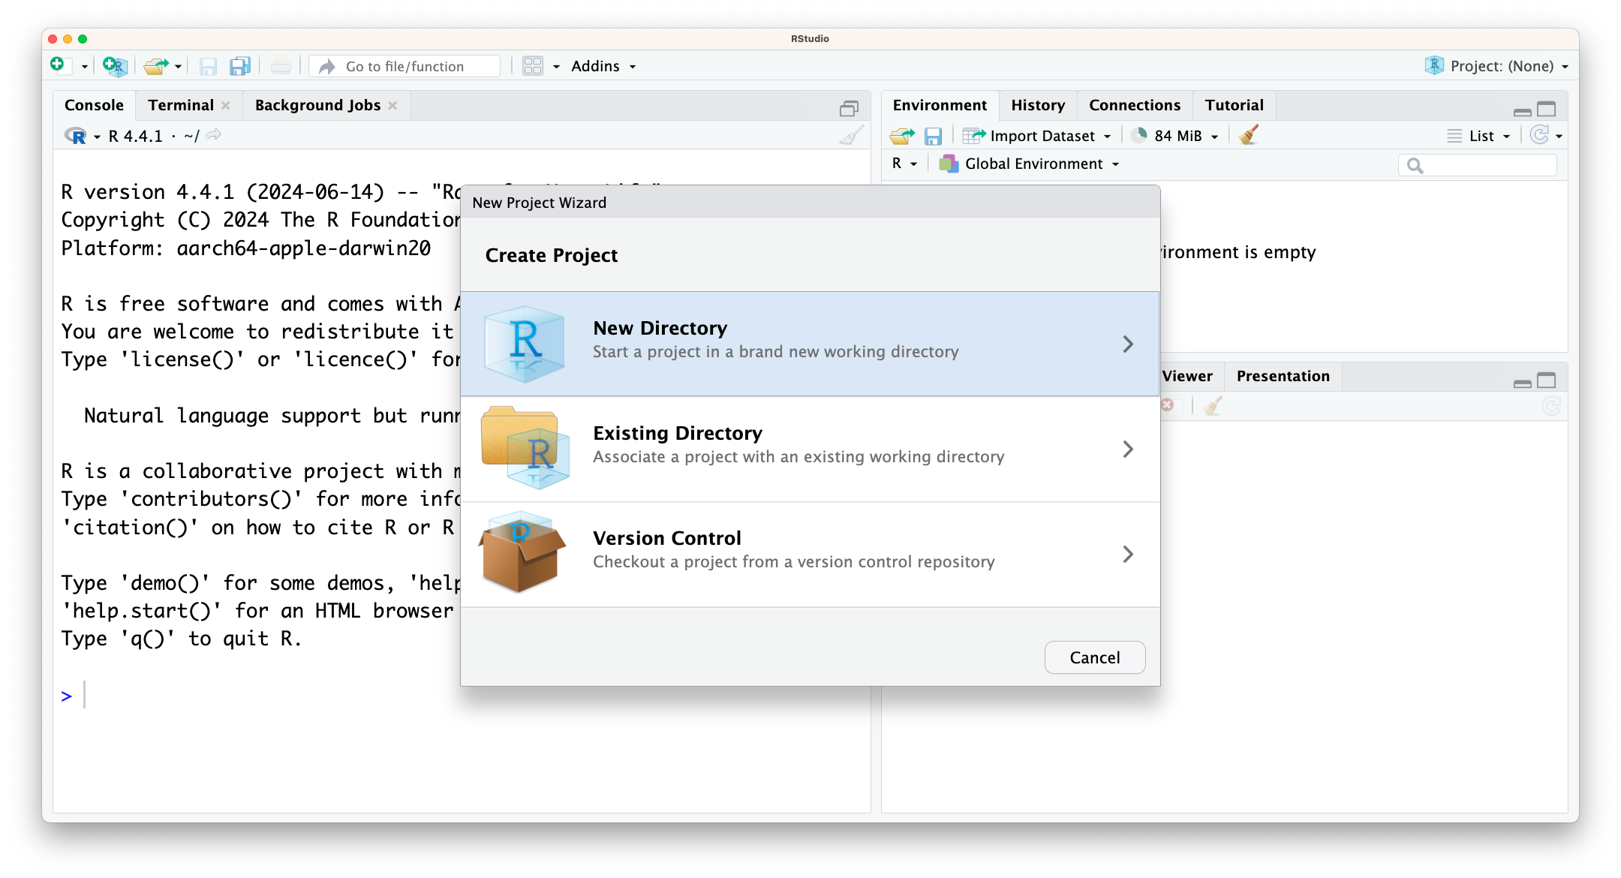This screenshot has height=878, width=1621.
Task: Select Existing Directory project option
Action: point(810,449)
